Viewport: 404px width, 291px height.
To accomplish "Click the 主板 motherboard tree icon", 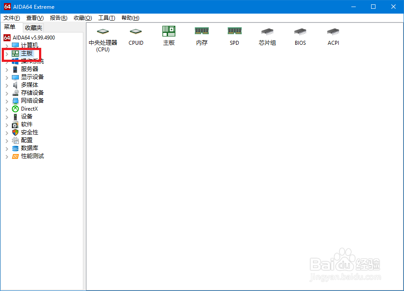I will click(x=15, y=54).
